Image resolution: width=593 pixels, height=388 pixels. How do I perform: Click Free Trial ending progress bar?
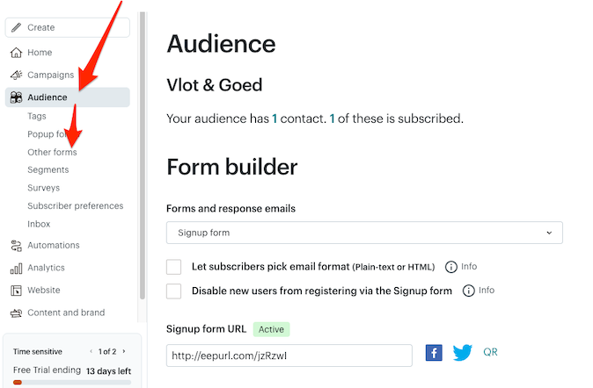click(70, 382)
